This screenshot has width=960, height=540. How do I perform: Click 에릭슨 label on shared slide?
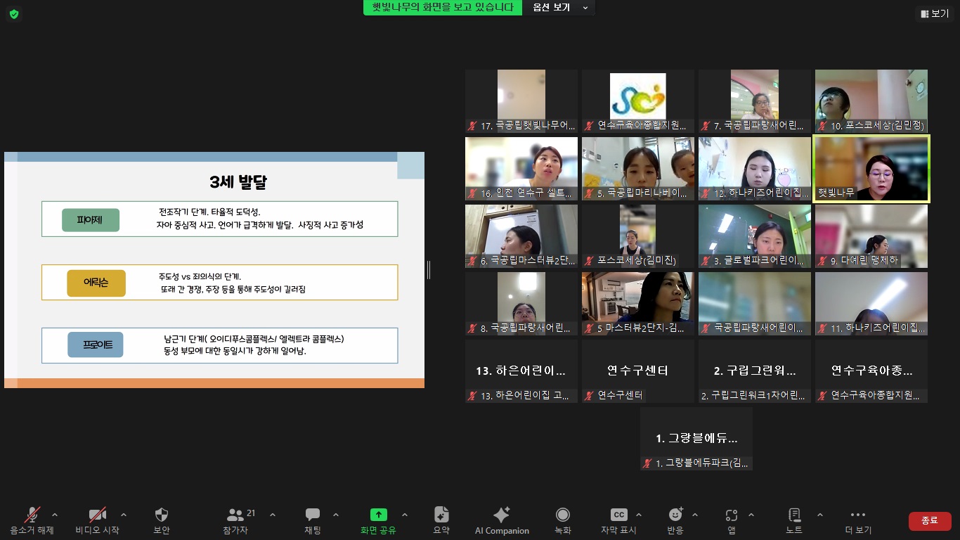pos(96,283)
